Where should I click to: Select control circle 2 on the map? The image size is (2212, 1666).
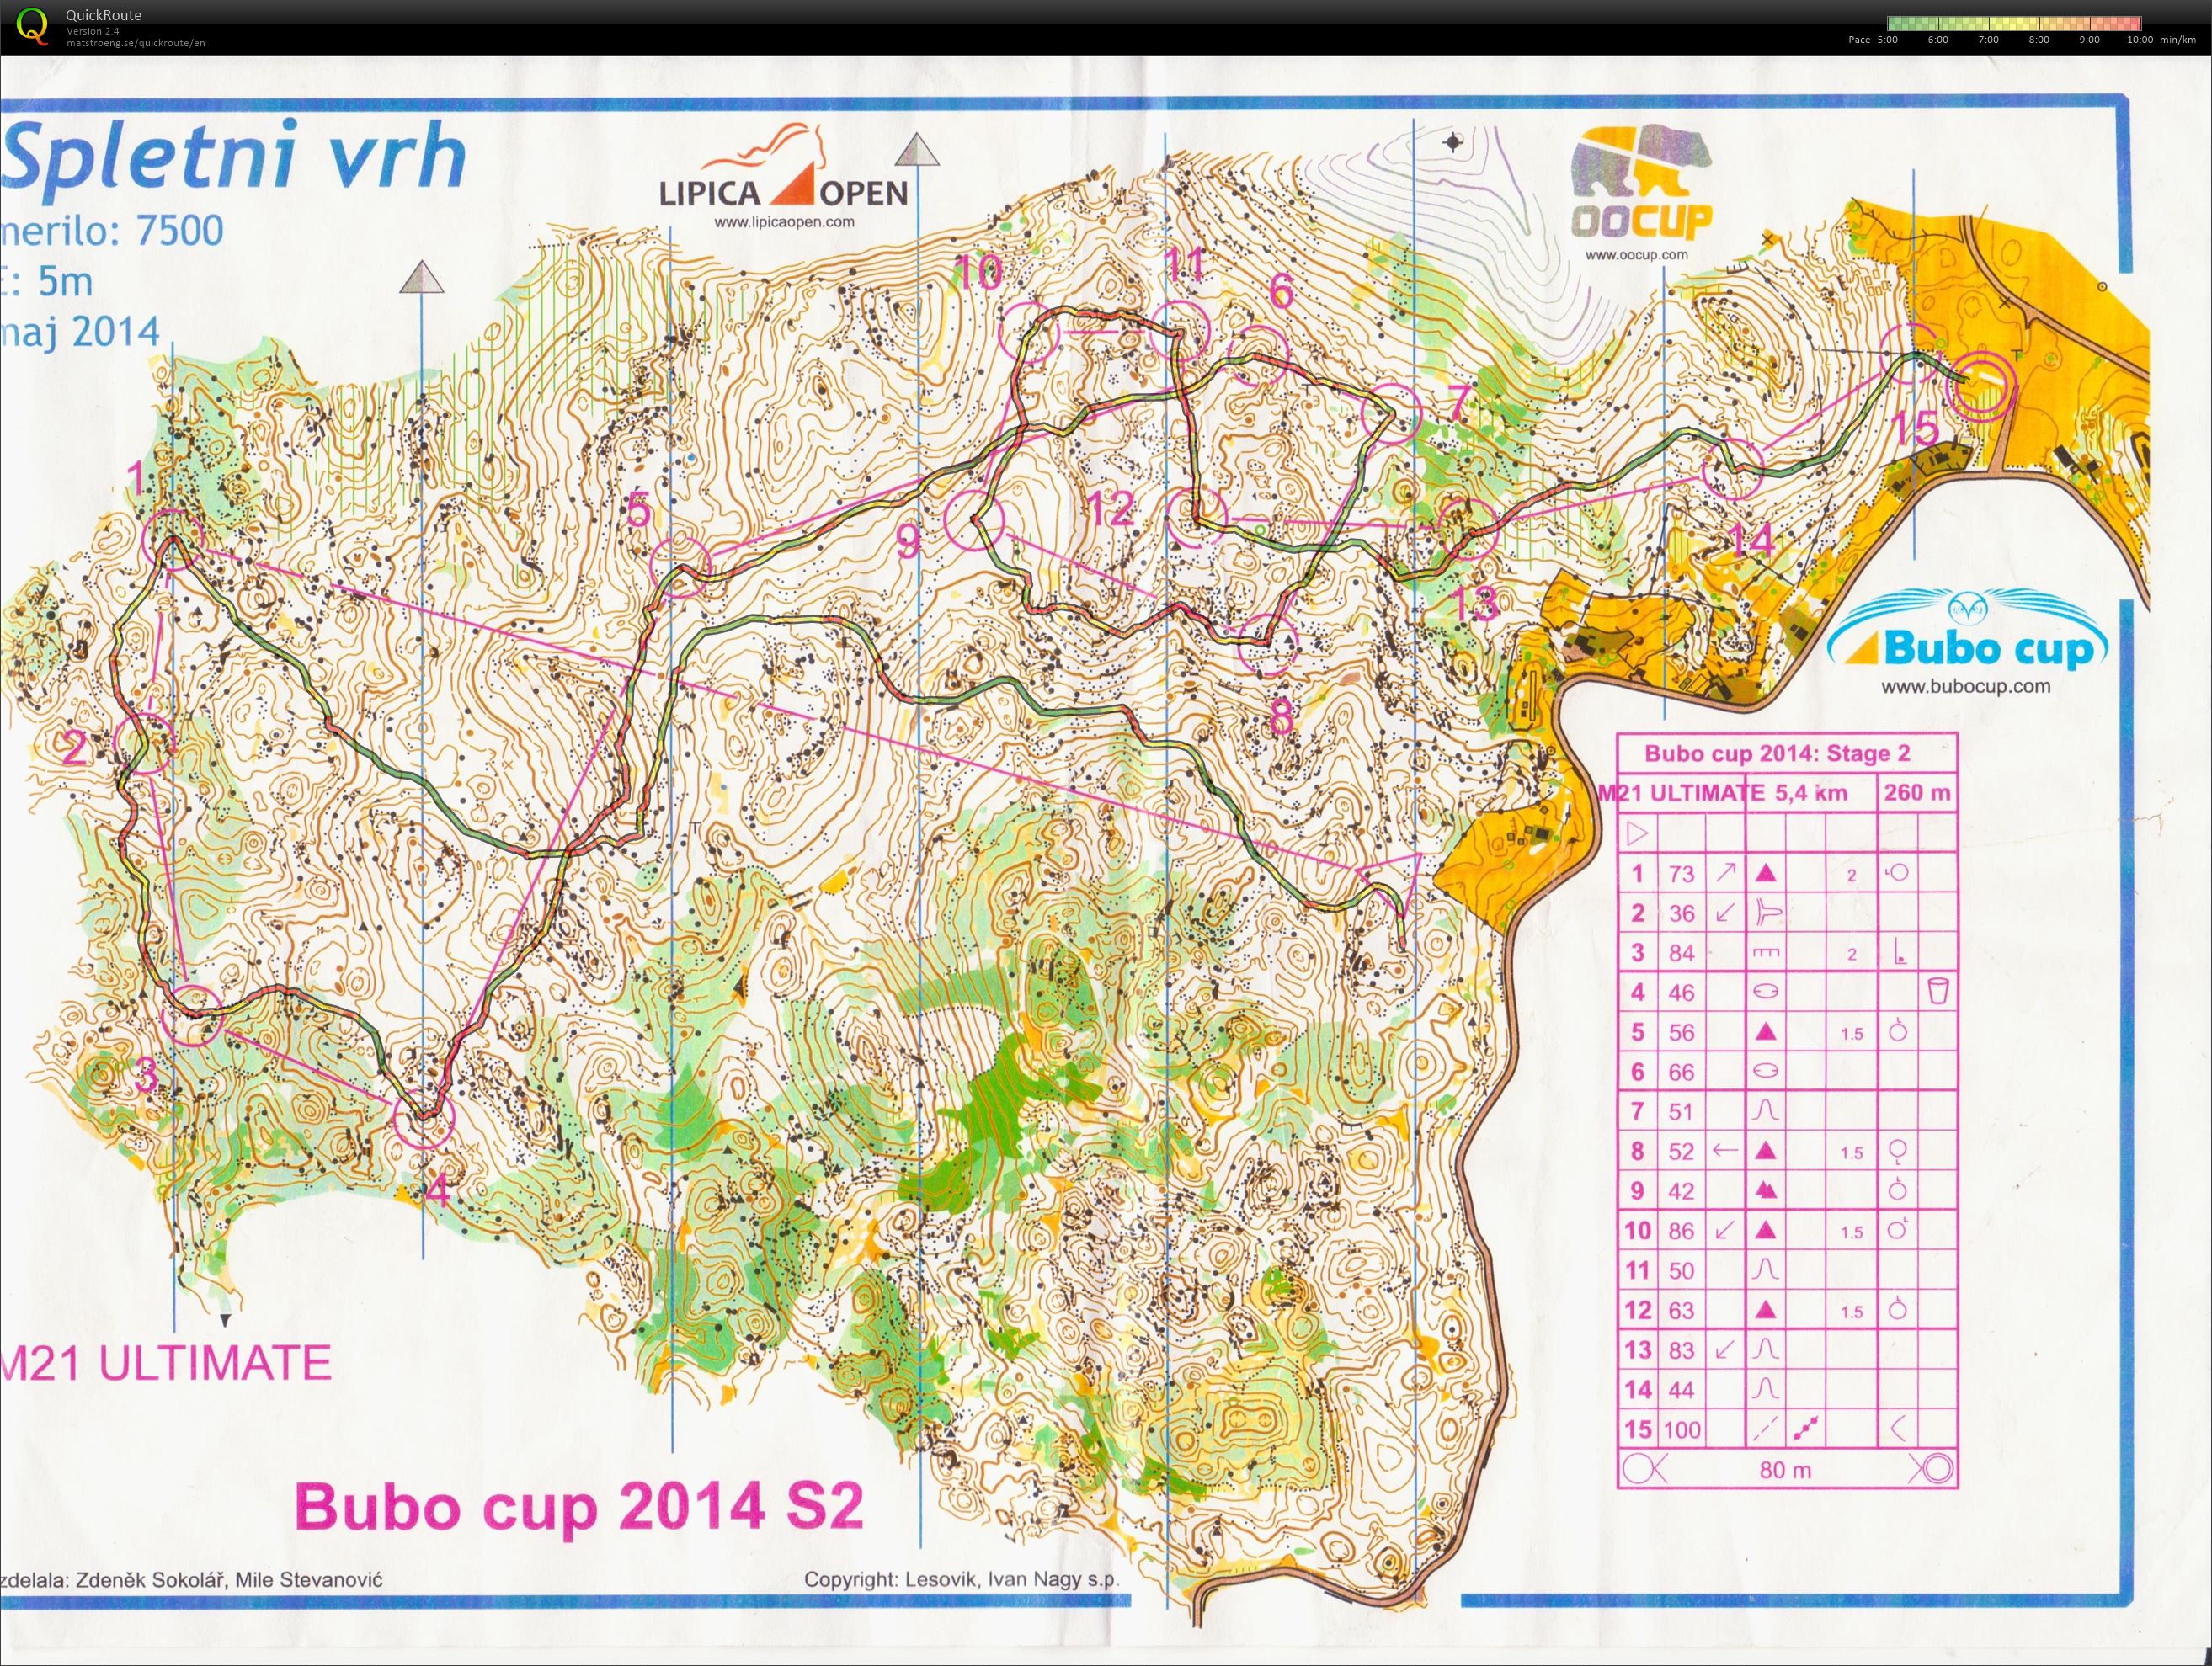(x=145, y=744)
